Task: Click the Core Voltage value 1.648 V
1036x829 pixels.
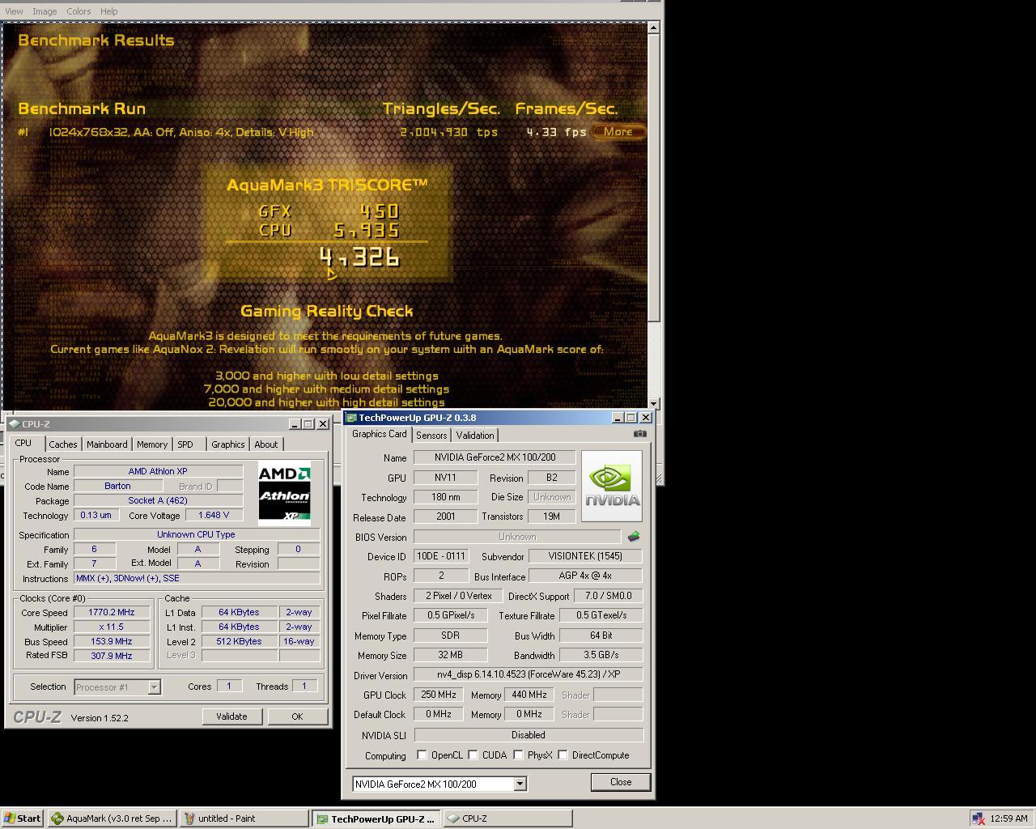Action: point(214,516)
